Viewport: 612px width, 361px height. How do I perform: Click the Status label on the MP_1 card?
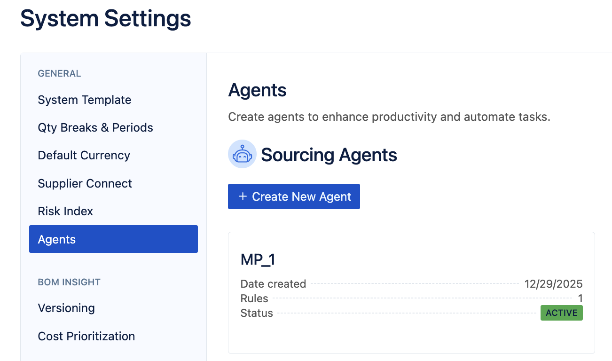(257, 313)
